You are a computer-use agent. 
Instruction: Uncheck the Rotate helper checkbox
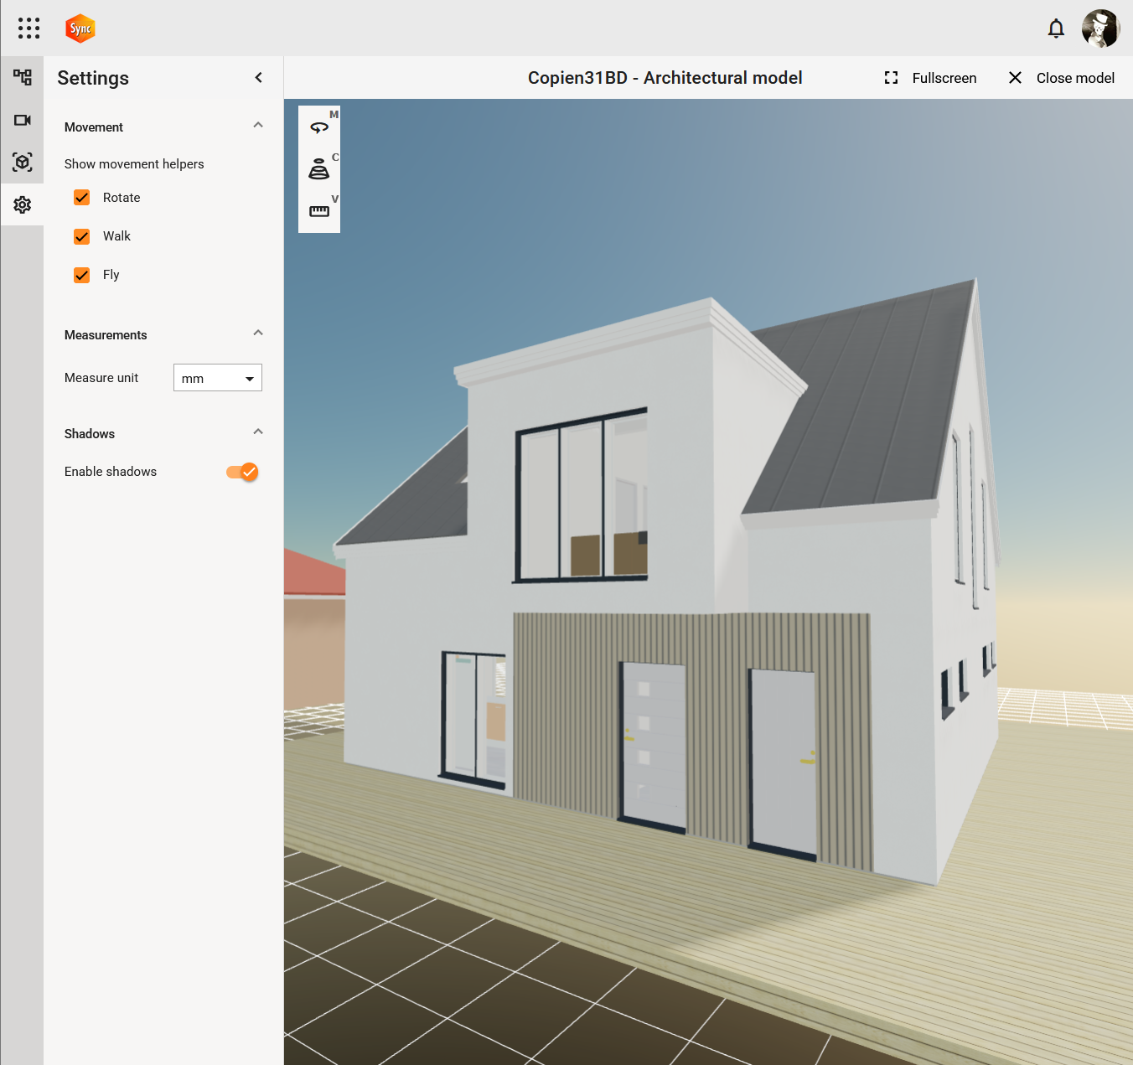coord(82,198)
